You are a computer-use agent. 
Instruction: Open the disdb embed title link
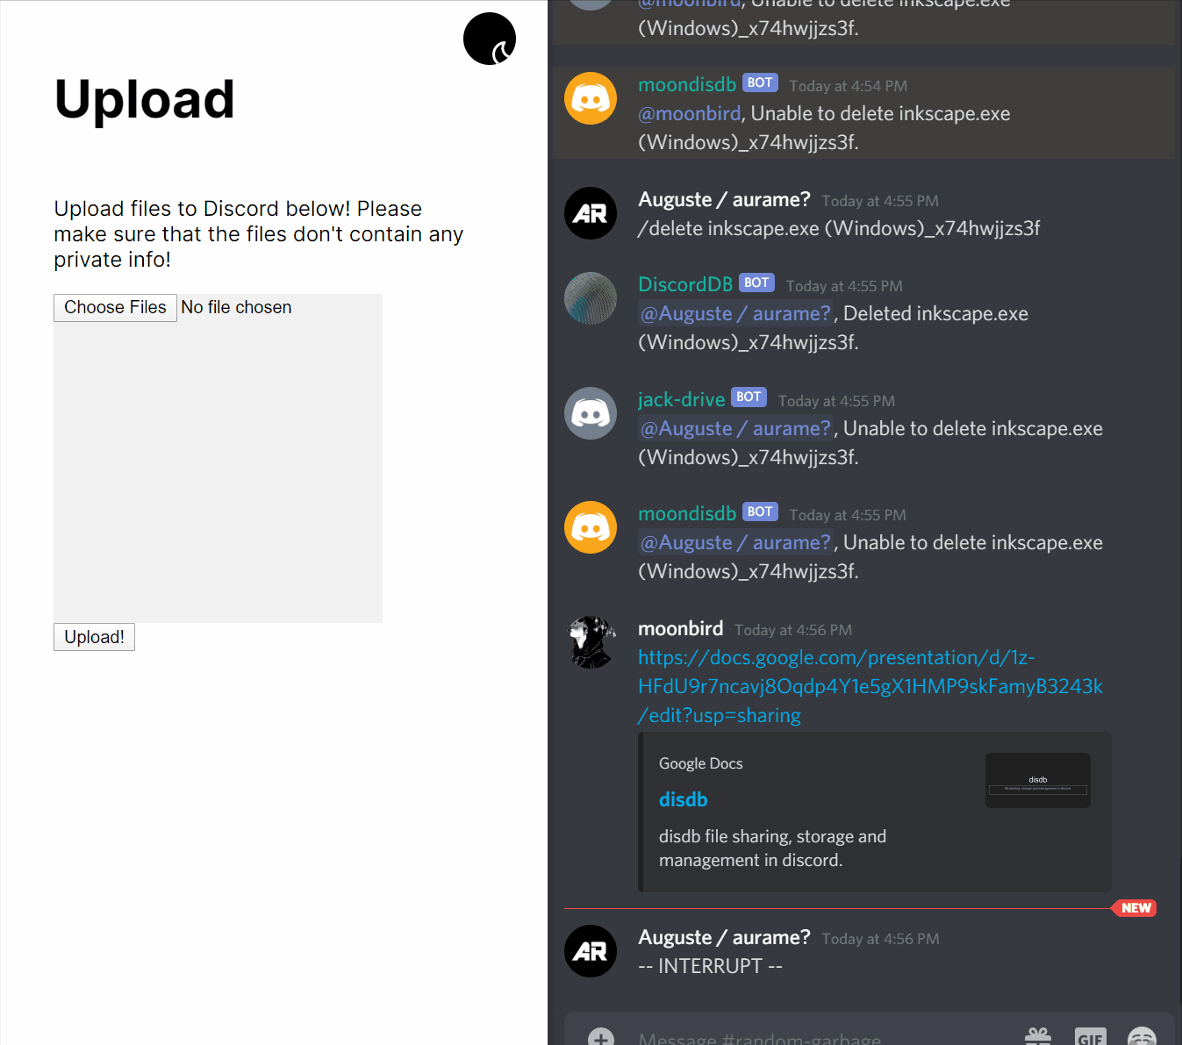(684, 800)
